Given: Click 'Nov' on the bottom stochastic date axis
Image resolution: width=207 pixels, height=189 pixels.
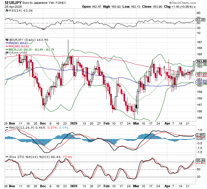Looking at the screenshot, I should [x=12, y=186].
